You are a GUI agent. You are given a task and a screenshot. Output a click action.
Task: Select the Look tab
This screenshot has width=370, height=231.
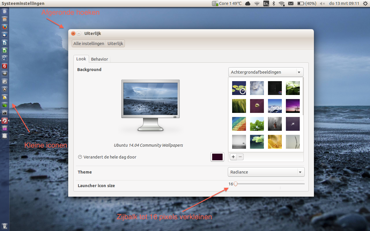click(81, 59)
